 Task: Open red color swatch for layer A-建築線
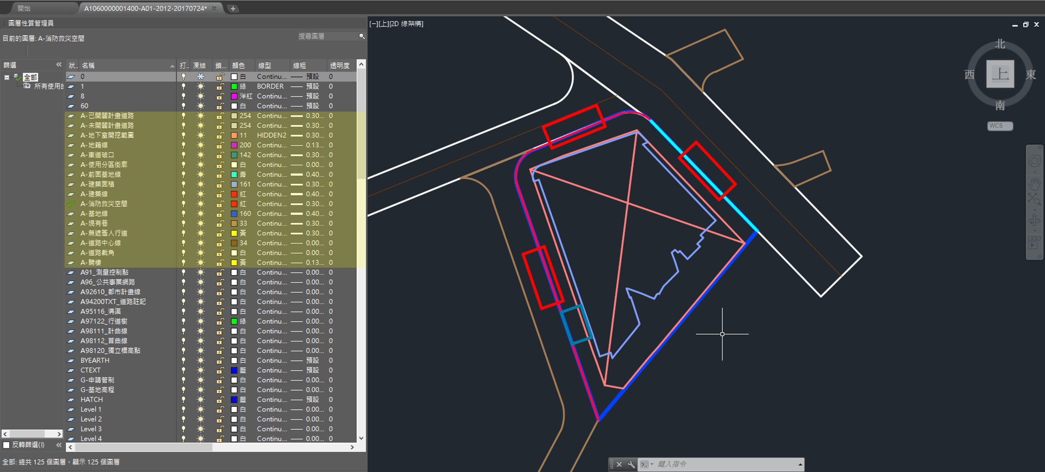point(234,194)
